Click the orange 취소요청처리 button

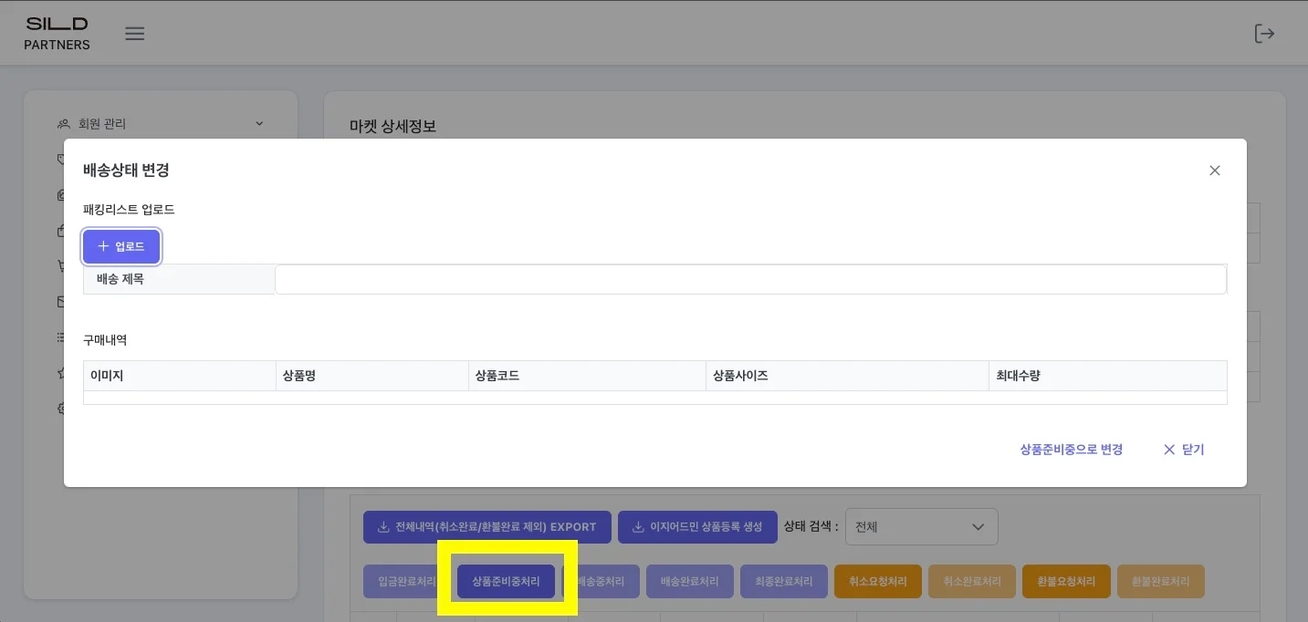877,581
